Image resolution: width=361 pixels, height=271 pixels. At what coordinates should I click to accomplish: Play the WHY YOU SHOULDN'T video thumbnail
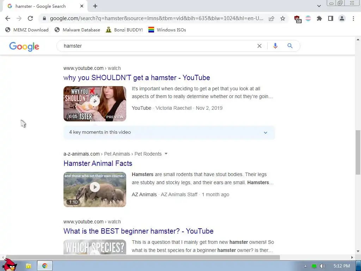click(95, 104)
